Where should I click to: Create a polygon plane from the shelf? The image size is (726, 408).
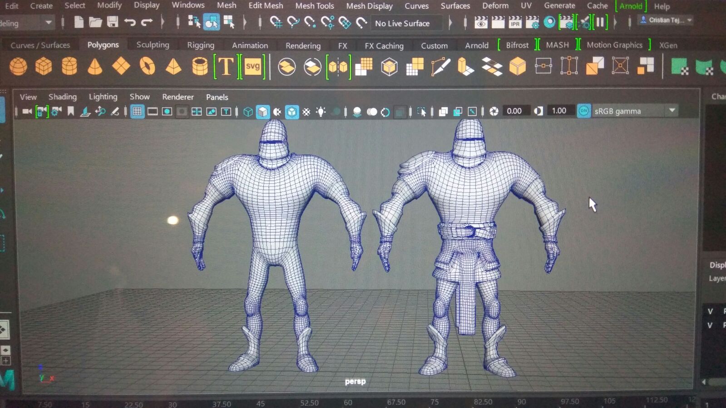coord(121,67)
